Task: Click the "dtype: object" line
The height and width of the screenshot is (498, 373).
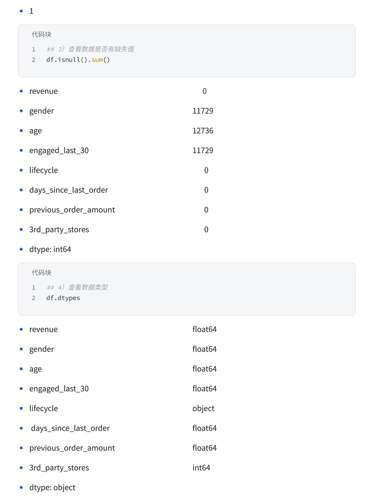Action: coord(52,488)
